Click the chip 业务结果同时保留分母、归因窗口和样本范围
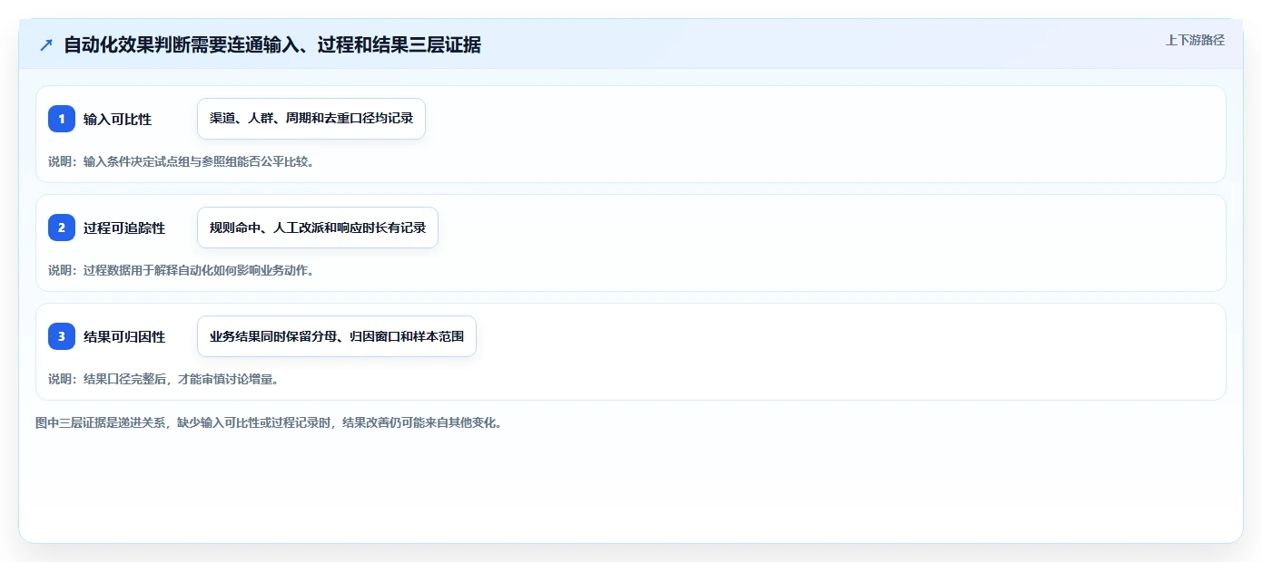 [337, 336]
